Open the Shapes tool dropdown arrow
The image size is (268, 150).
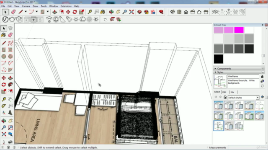tap(47, 12)
